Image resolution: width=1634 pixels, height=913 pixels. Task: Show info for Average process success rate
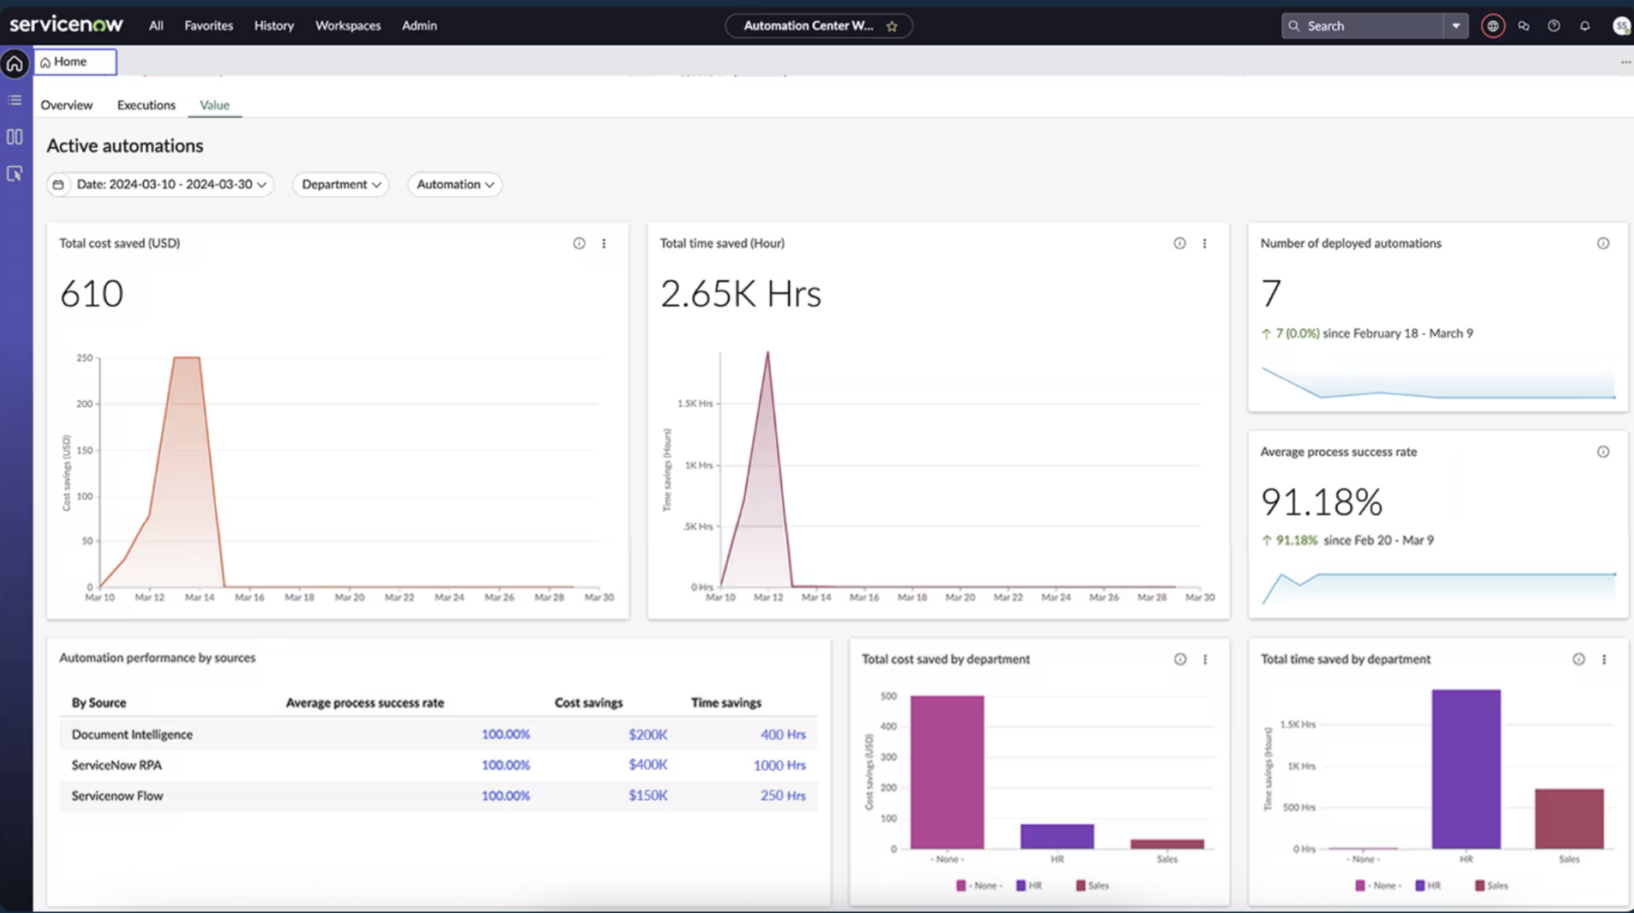pos(1603,452)
